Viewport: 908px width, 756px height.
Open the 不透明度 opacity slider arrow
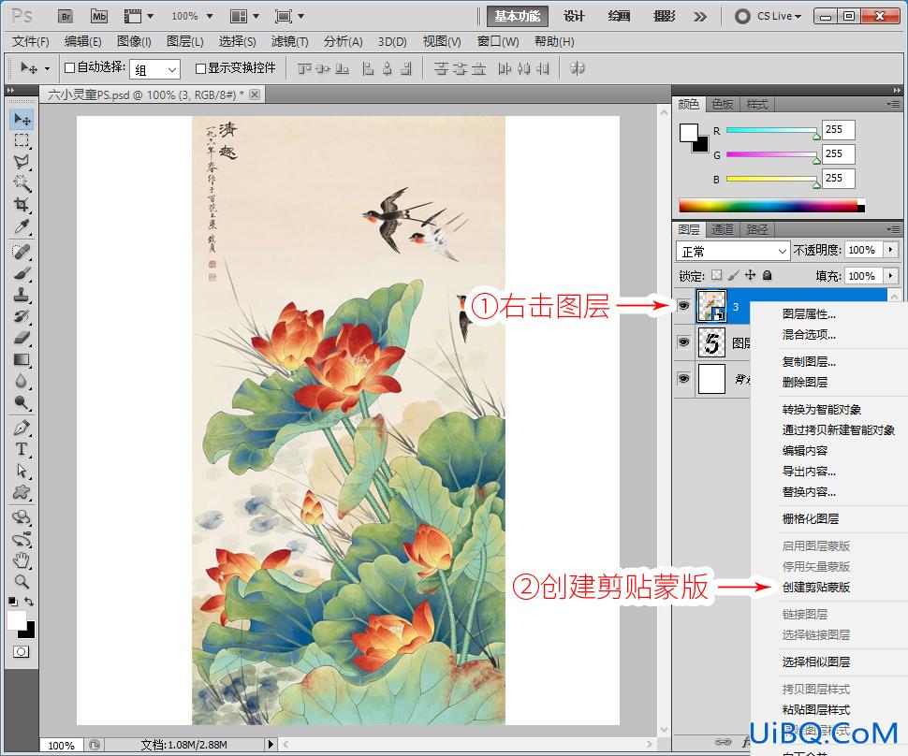pos(890,250)
